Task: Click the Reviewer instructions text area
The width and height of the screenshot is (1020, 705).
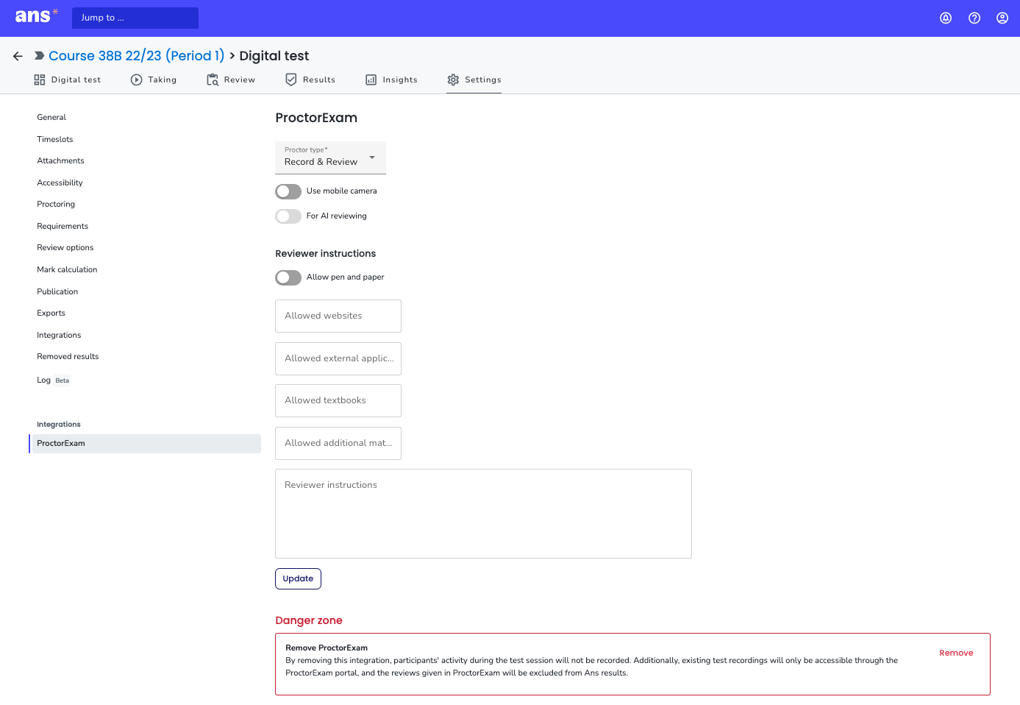Action: pyautogui.click(x=483, y=514)
